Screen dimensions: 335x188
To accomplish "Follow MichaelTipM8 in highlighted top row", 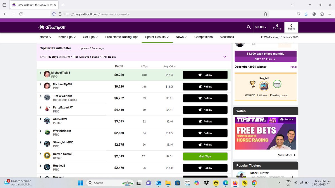I will [205, 75].
